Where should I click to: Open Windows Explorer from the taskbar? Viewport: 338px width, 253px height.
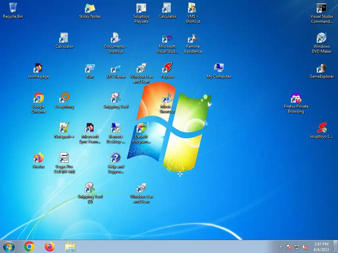[70, 247]
